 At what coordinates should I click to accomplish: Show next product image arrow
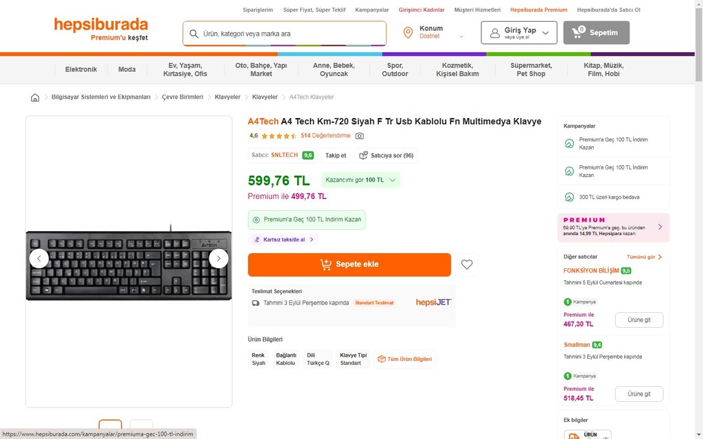pos(219,259)
